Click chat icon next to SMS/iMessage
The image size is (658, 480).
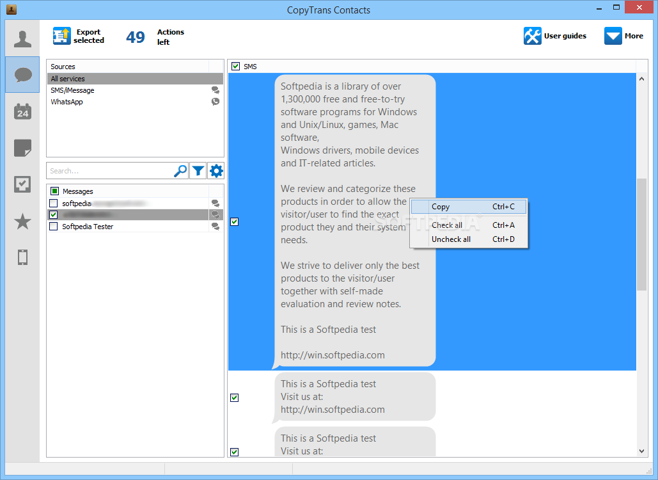point(215,90)
